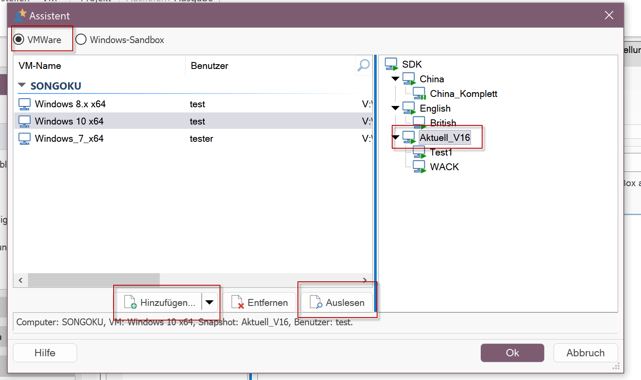This screenshot has height=380, width=641.
Task: Click the British snapshot monitor icon
Action: click(x=419, y=123)
